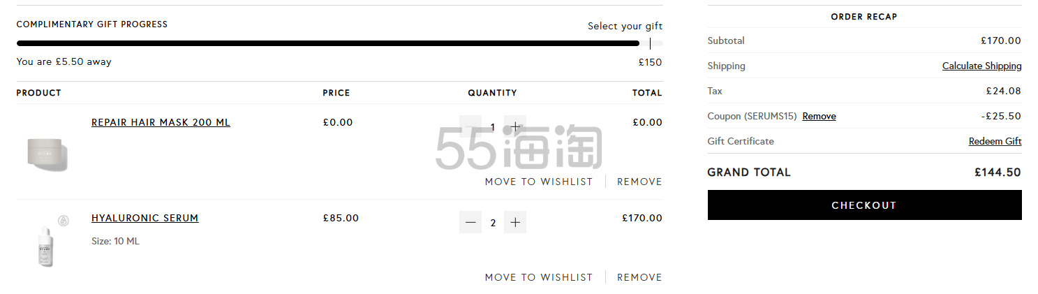This screenshot has width=1038, height=294.
Task: Increase Hyaluronic Serum quantity with plus
Action: click(x=515, y=223)
